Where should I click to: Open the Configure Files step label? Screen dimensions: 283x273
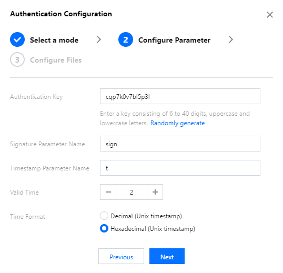pos(56,60)
